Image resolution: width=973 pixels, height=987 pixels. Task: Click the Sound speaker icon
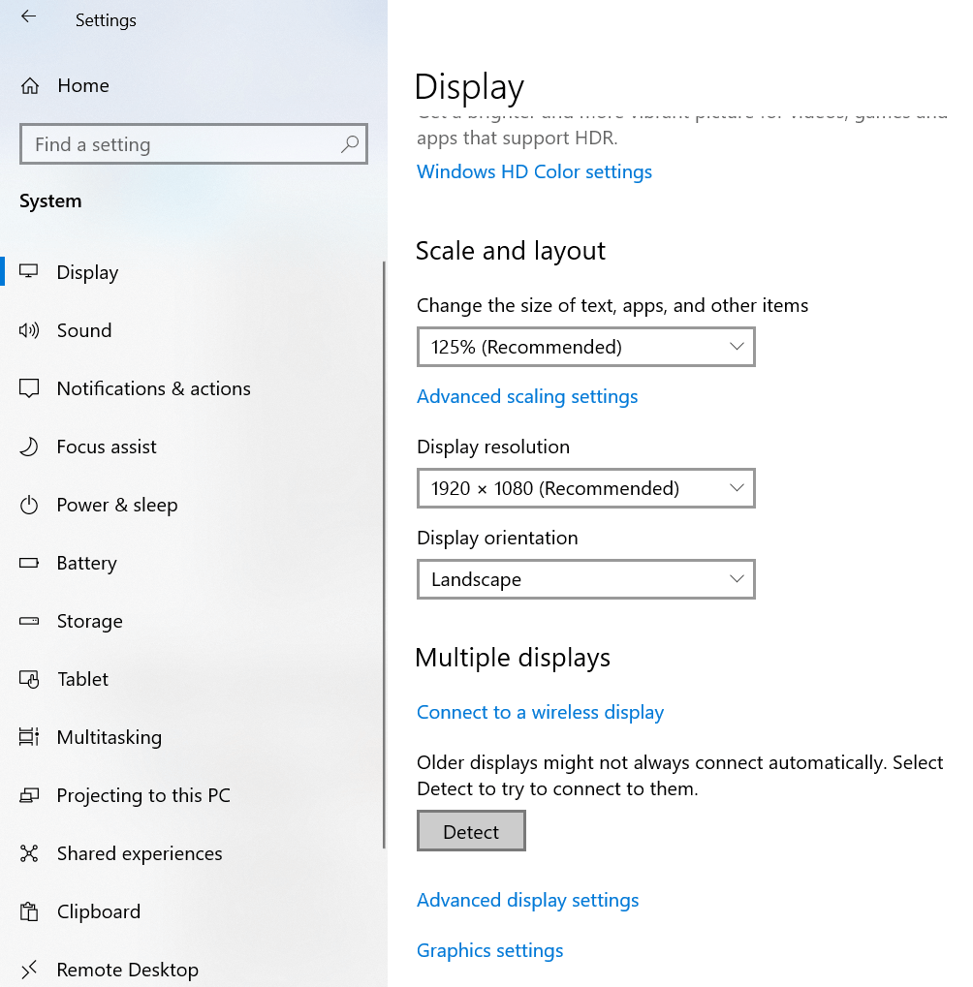tap(29, 330)
